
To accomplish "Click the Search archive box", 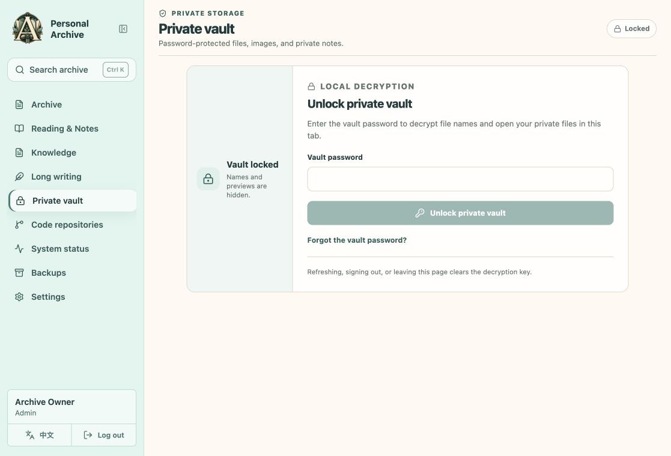I will coord(72,70).
